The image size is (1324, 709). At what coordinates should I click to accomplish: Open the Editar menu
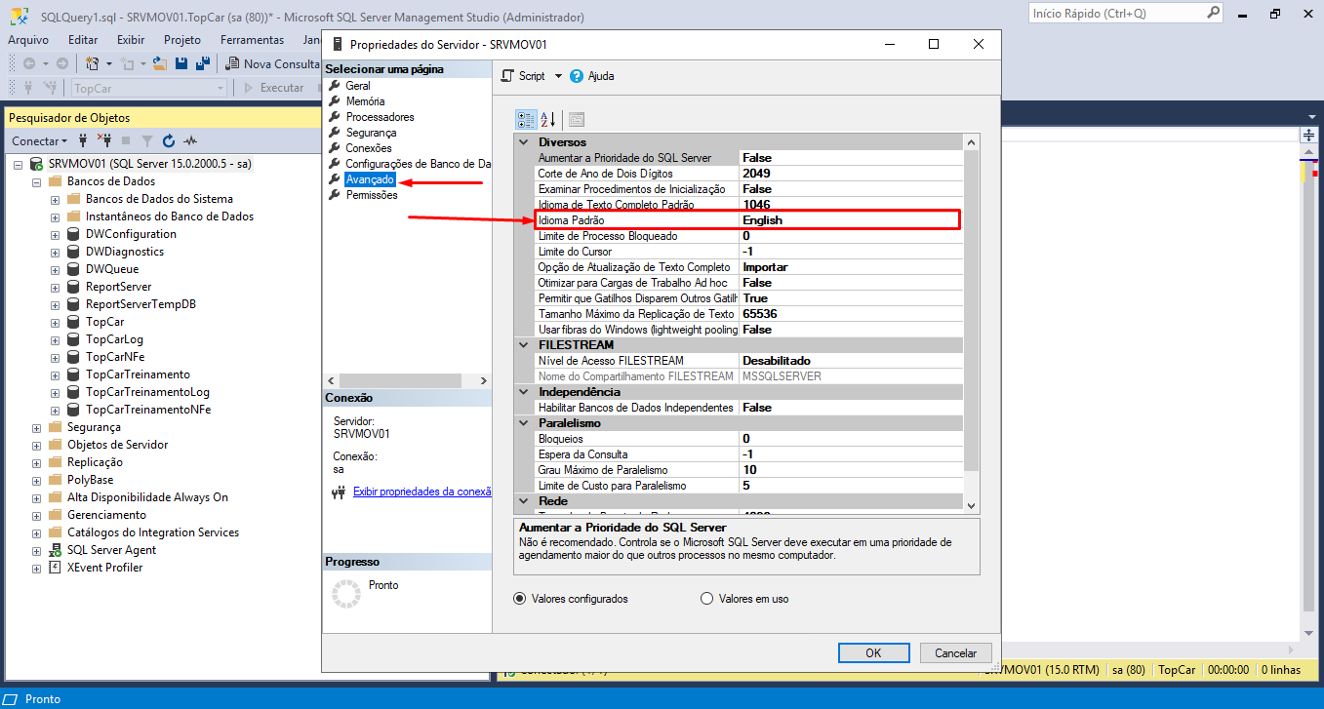pyautogui.click(x=83, y=40)
